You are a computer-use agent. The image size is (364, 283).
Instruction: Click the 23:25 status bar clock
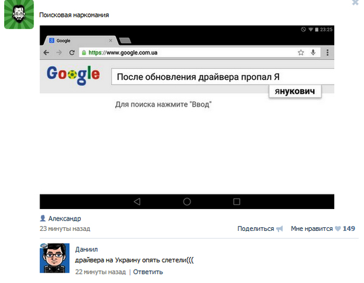coord(326,30)
